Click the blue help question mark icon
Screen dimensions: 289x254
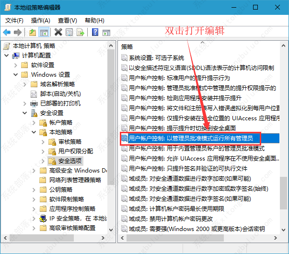tap(95, 32)
